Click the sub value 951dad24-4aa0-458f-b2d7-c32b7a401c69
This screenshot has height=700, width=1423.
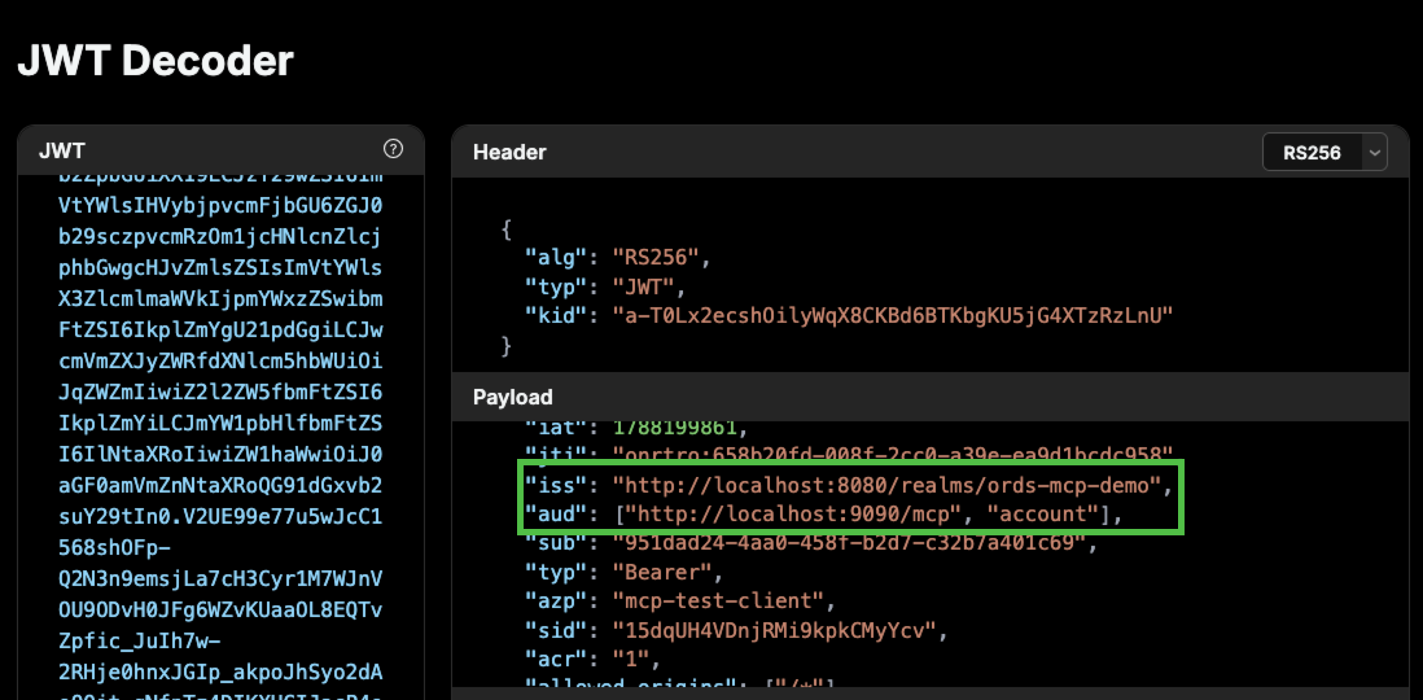click(x=850, y=542)
